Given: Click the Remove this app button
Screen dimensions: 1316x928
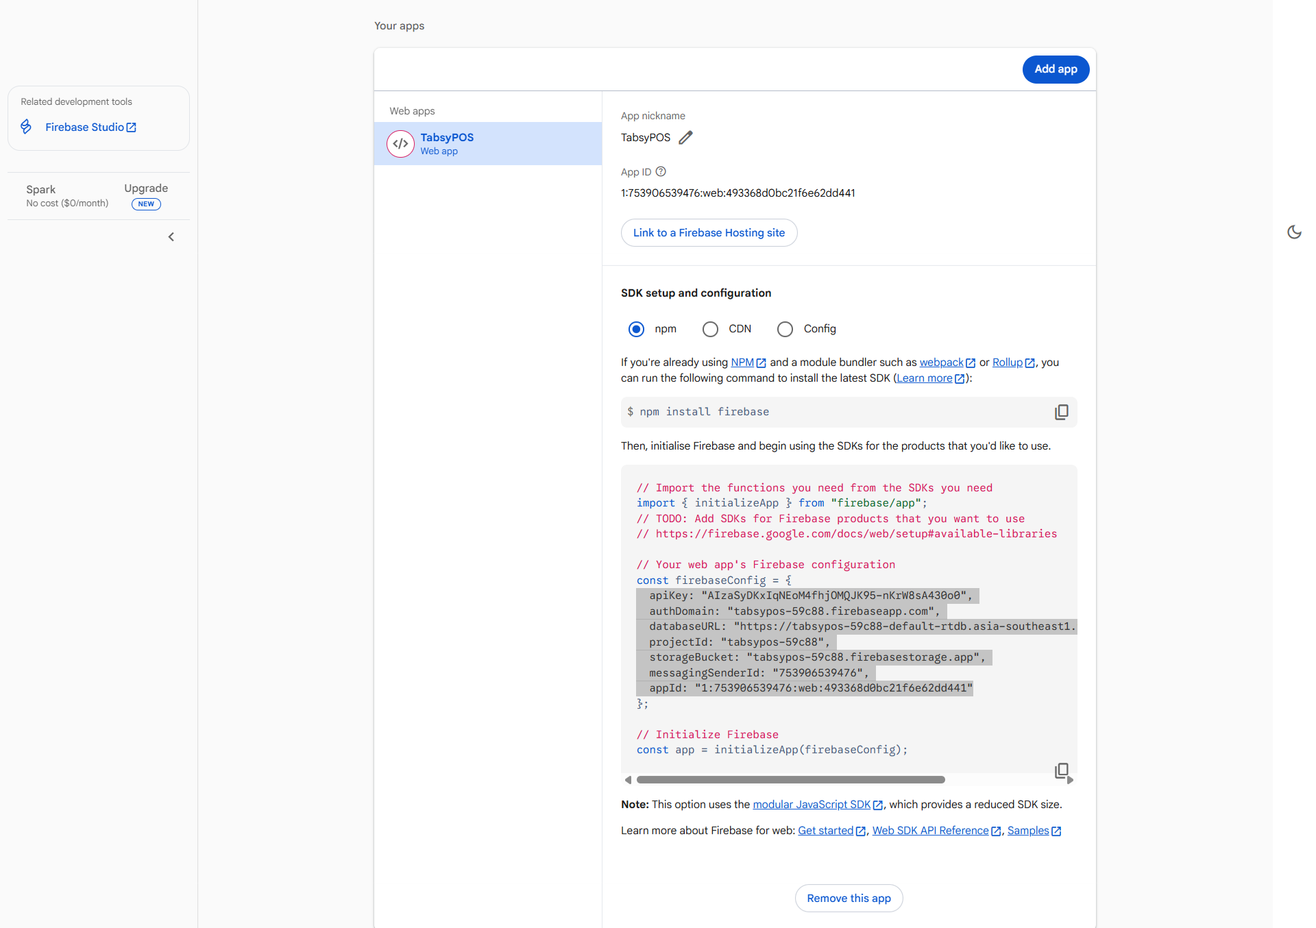Looking at the screenshot, I should pos(849,899).
